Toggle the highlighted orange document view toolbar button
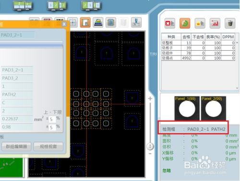This screenshot has width=240, height=181. pyautogui.click(x=85, y=23)
